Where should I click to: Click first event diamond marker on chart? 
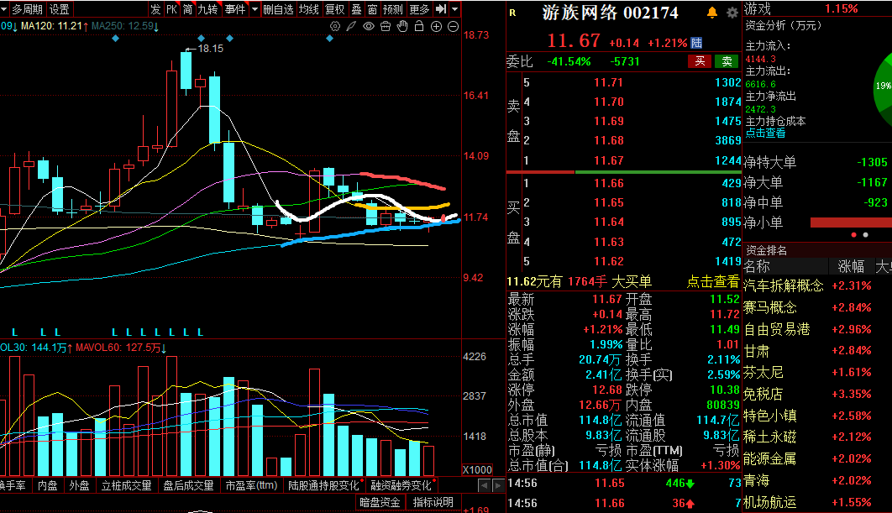tap(115, 38)
